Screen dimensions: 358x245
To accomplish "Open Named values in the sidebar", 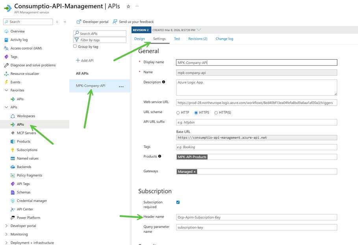I will click(28, 158).
